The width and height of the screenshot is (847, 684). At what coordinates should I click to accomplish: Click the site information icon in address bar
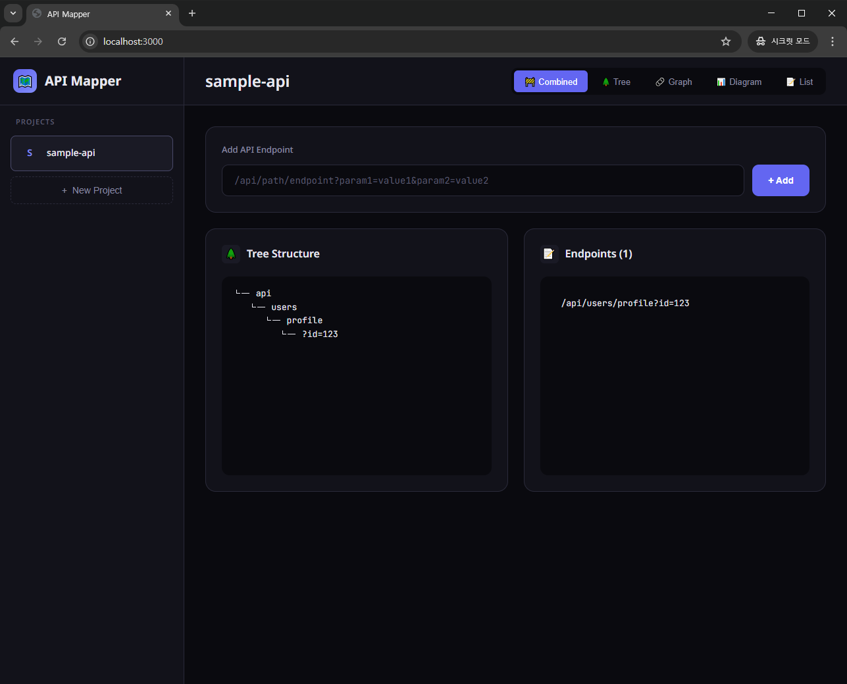91,41
